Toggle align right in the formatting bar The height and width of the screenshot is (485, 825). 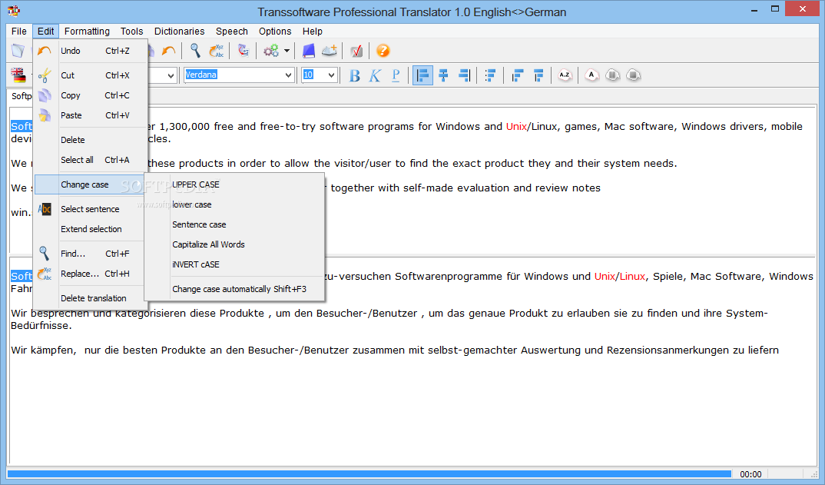[464, 75]
